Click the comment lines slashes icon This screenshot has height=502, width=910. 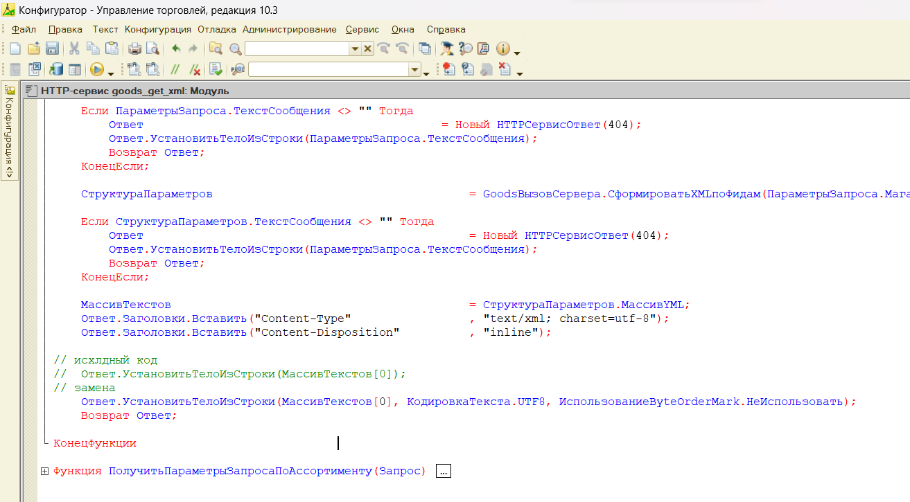[175, 69]
